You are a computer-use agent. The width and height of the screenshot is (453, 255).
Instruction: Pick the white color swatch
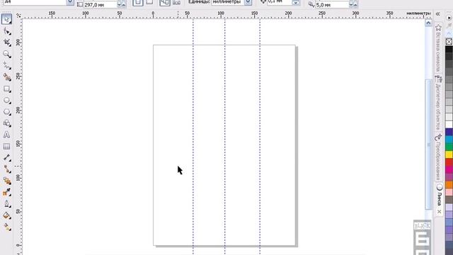click(449, 125)
